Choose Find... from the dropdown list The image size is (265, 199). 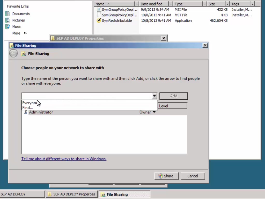[90, 108]
